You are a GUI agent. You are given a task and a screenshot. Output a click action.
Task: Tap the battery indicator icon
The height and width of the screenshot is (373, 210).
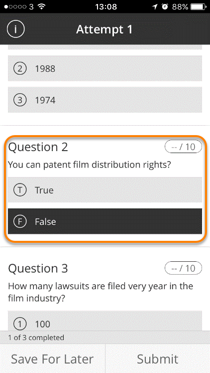pos(199,6)
